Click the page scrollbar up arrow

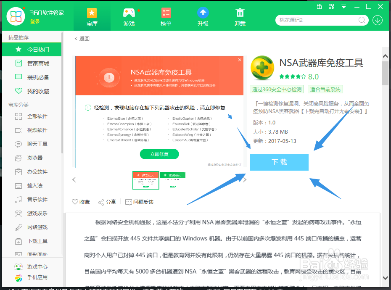(x=385, y=56)
